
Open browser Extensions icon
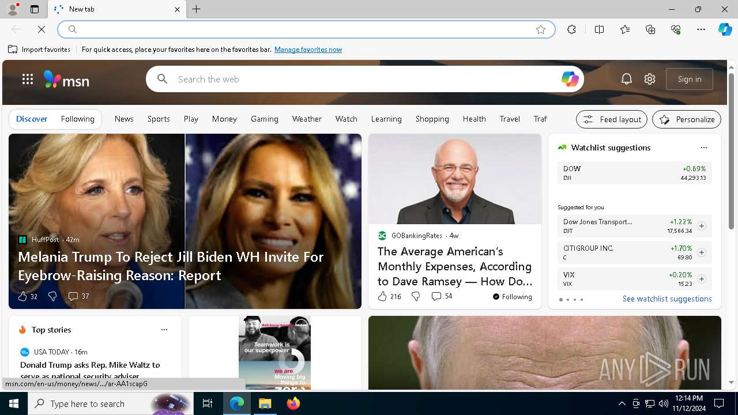click(571, 29)
